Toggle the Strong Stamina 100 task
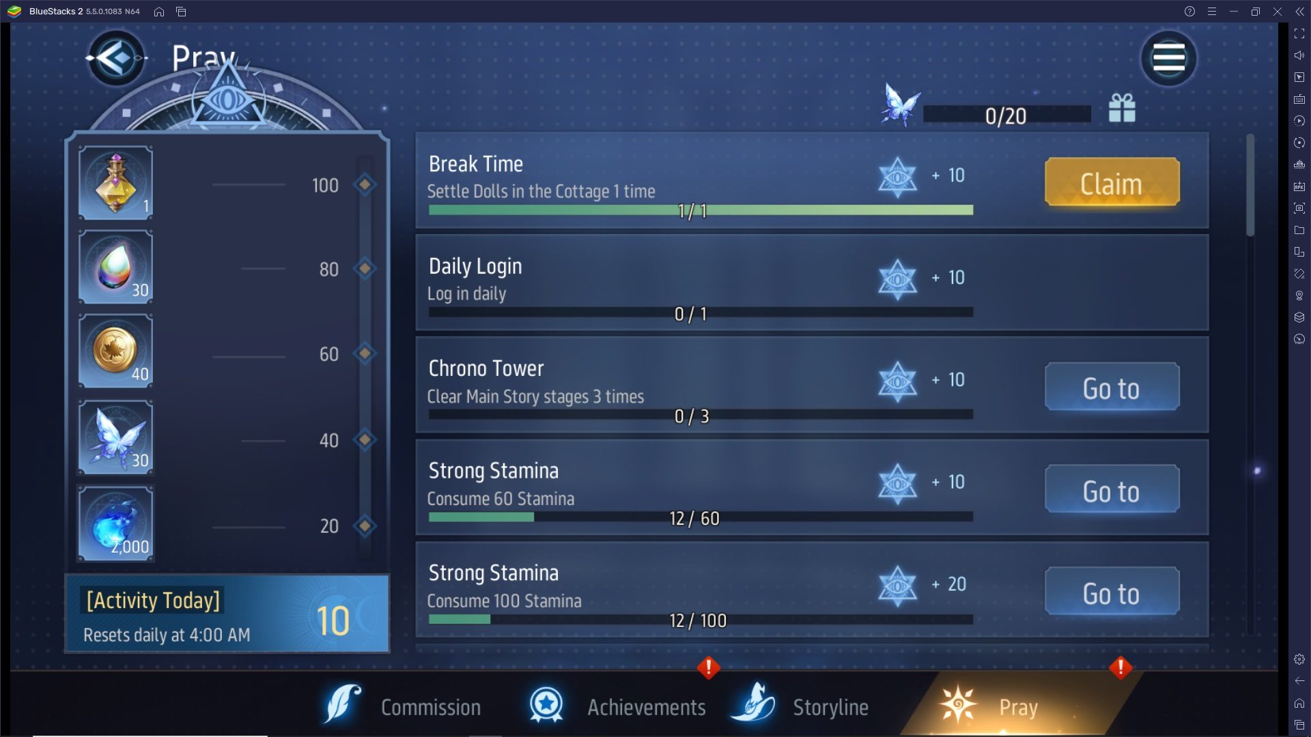 pos(1111,594)
